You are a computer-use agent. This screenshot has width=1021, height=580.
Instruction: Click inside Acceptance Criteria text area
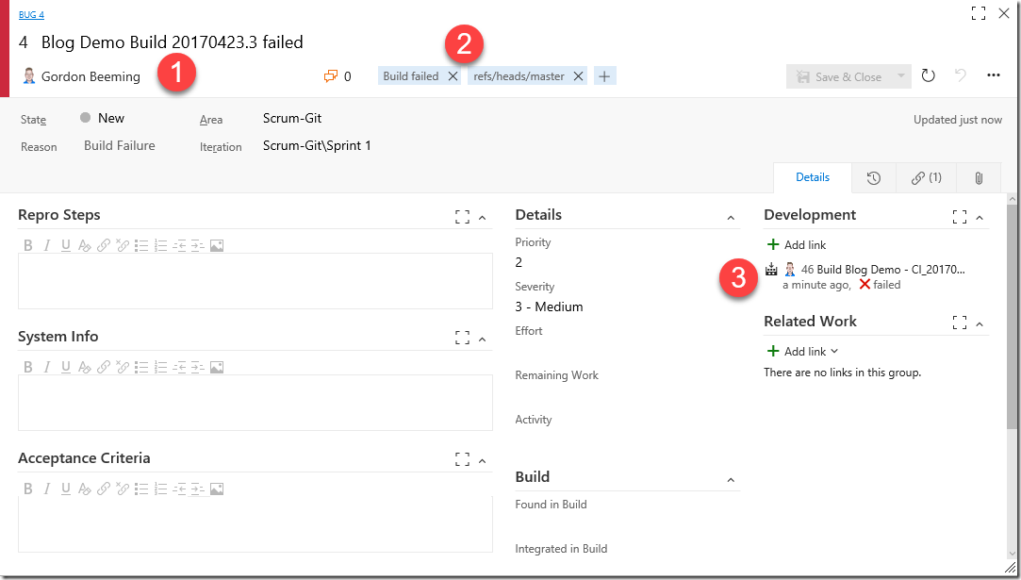[255, 524]
